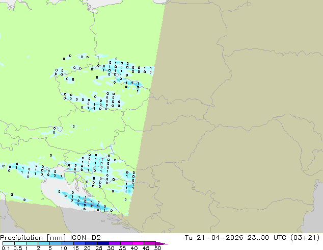Select the navy swatch between 25 and 30
The image size is (323, 250).
pos(103,243)
